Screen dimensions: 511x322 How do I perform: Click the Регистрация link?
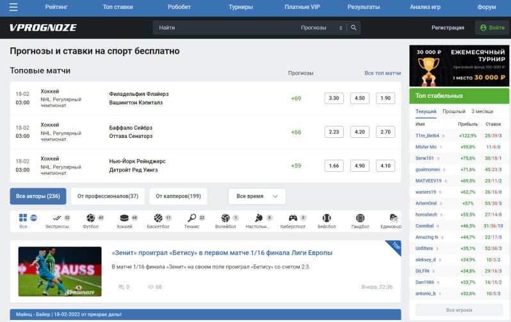click(x=448, y=27)
